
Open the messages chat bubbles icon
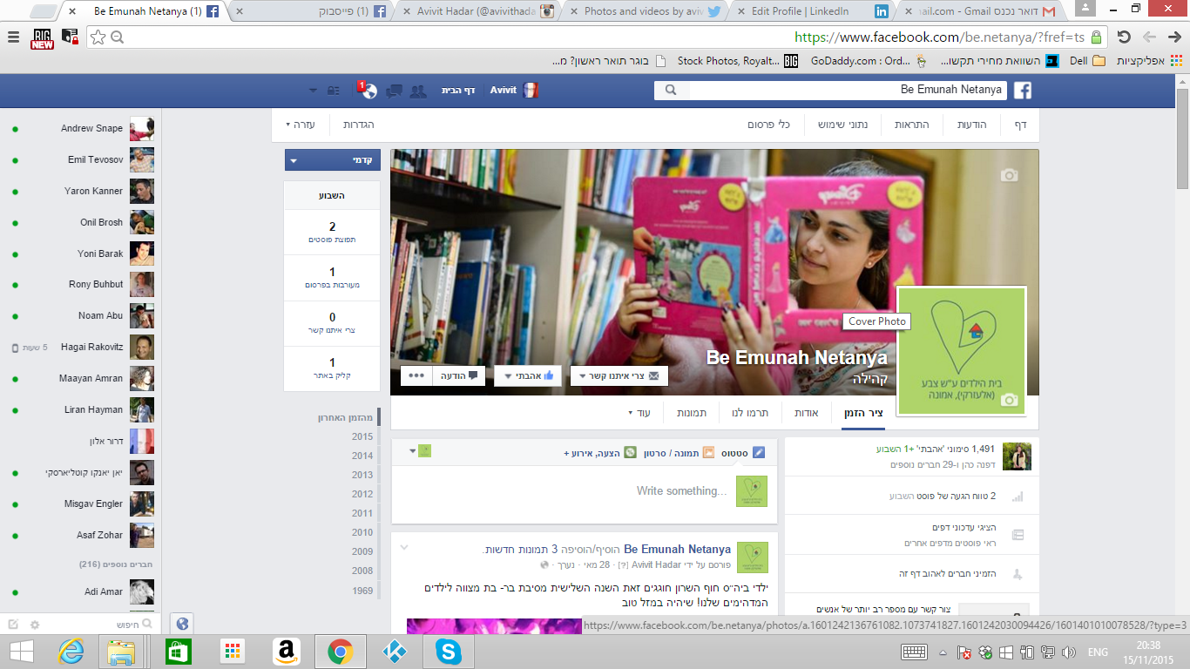point(394,91)
